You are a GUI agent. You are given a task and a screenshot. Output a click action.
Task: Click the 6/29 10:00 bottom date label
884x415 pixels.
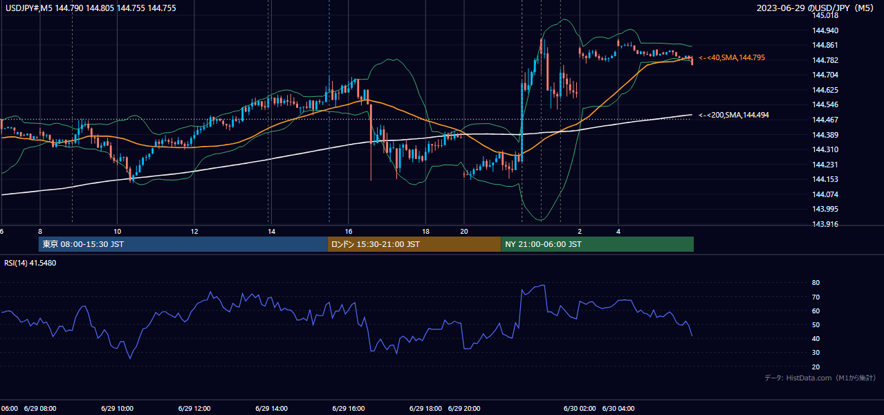click(116, 408)
